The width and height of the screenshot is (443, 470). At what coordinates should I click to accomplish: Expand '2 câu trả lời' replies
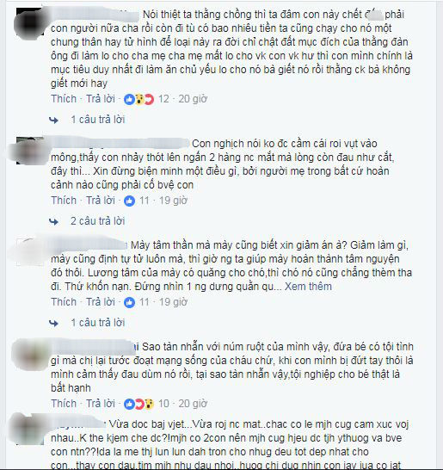click(98, 221)
